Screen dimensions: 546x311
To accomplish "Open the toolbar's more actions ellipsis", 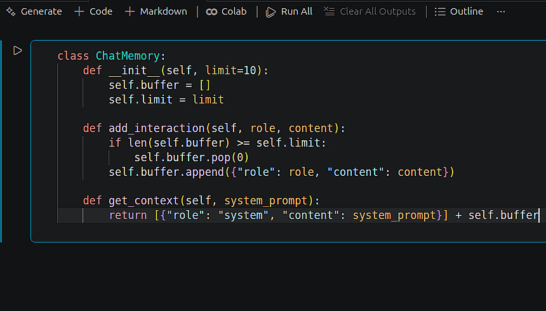I will pyautogui.click(x=501, y=11).
